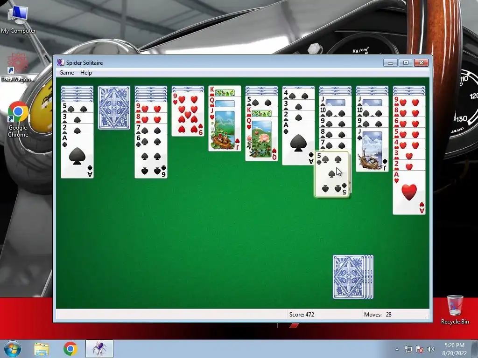The image size is (478, 358).
Task: Open File Explorer from the taskbar
Action: [42, 349]
